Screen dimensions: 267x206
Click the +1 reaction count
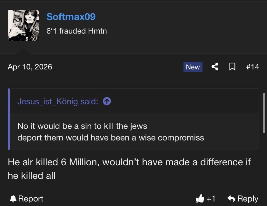pyautogui.click(x=211, y=199)
